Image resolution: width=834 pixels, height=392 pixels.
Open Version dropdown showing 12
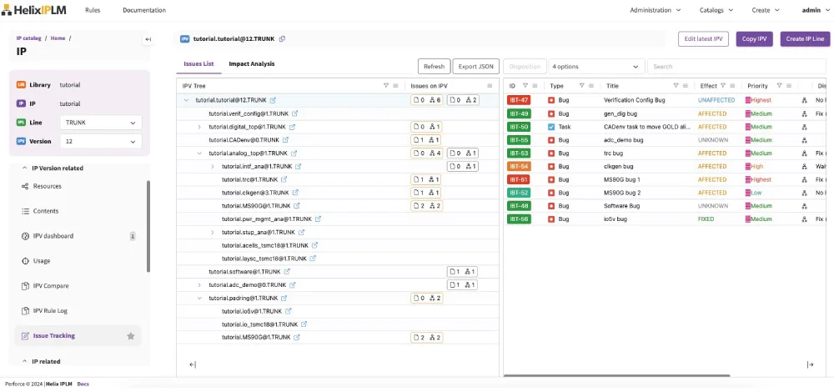point(101,142)
